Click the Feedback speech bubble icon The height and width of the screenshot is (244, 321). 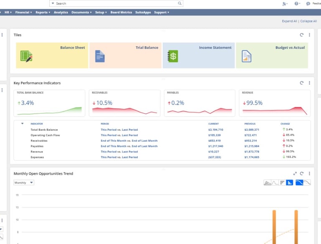click(308, 3)
